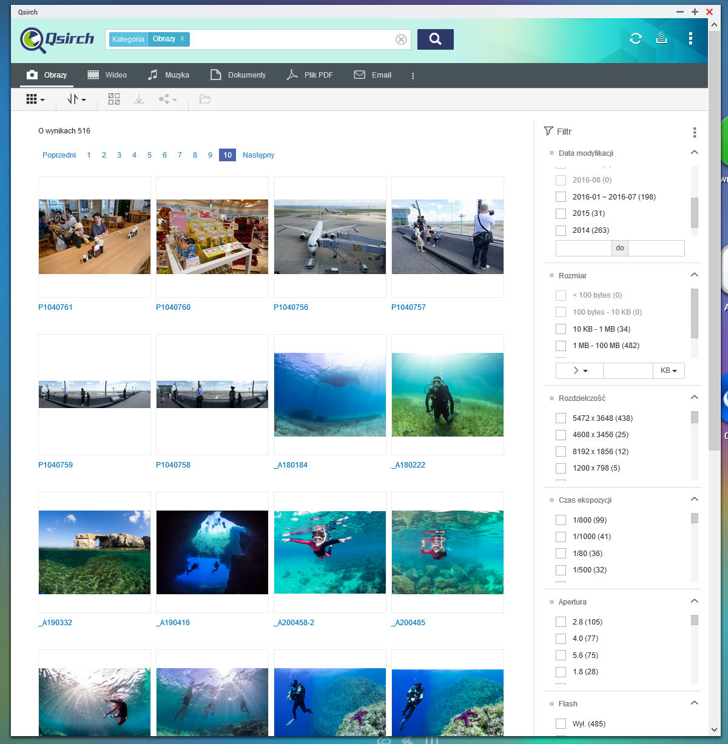Switch to the Obrazy tab
The image size is (728, 744).
[x=47, y=75]
